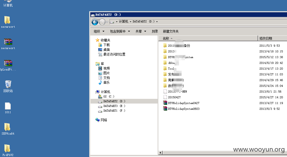The width and height of the screenshot is (287, 157).
Task: Select the UpLoadFt archive on desktop
Action: point(8,65)
